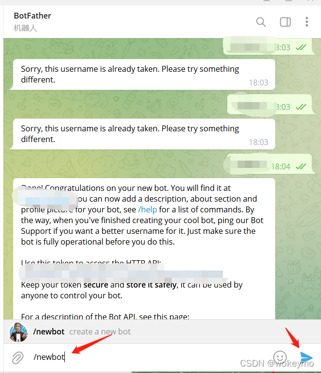Click the create a new bot description

pyautogui.click(x=100, y=332)
